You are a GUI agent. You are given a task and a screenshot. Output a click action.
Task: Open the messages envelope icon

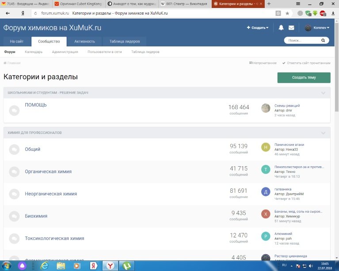pyautogui.click(x=291, y=27)
